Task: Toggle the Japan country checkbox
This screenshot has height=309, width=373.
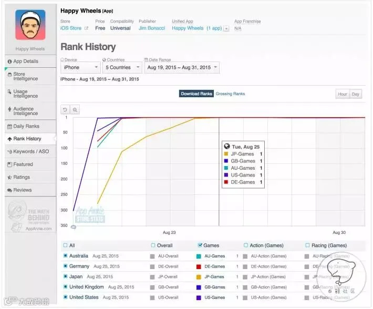Action: (65, 276)
